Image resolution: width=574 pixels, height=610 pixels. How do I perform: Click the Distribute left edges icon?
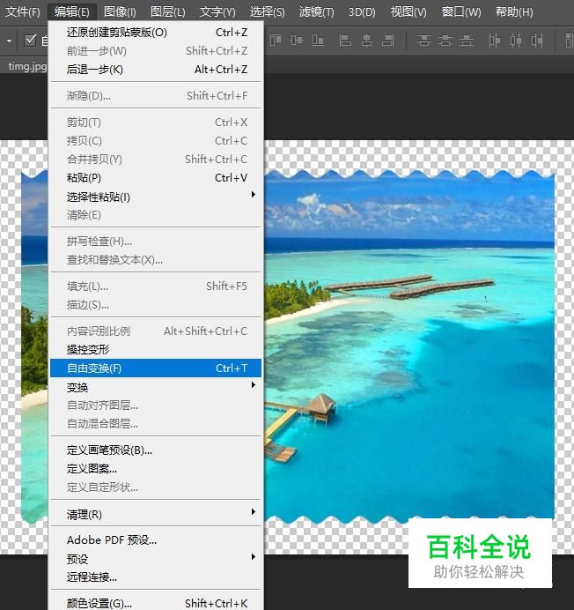(x=495, y=41)
